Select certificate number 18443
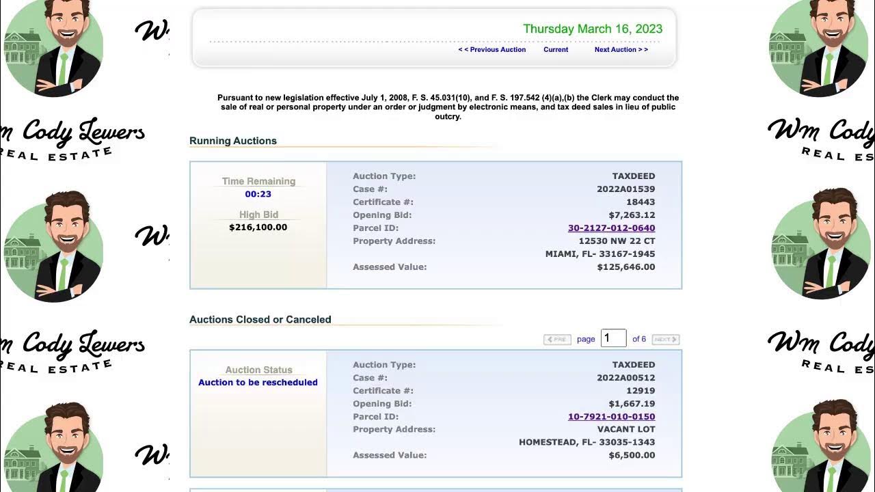Screen dimensions: 875x492 641,202
